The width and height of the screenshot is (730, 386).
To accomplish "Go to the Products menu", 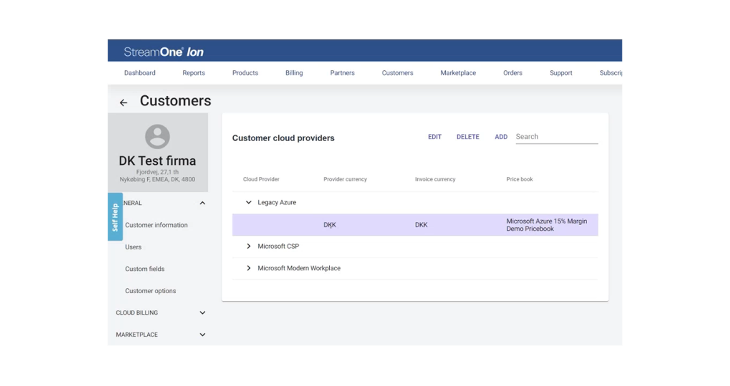I will pyautogui.click(x=245, y=73).
